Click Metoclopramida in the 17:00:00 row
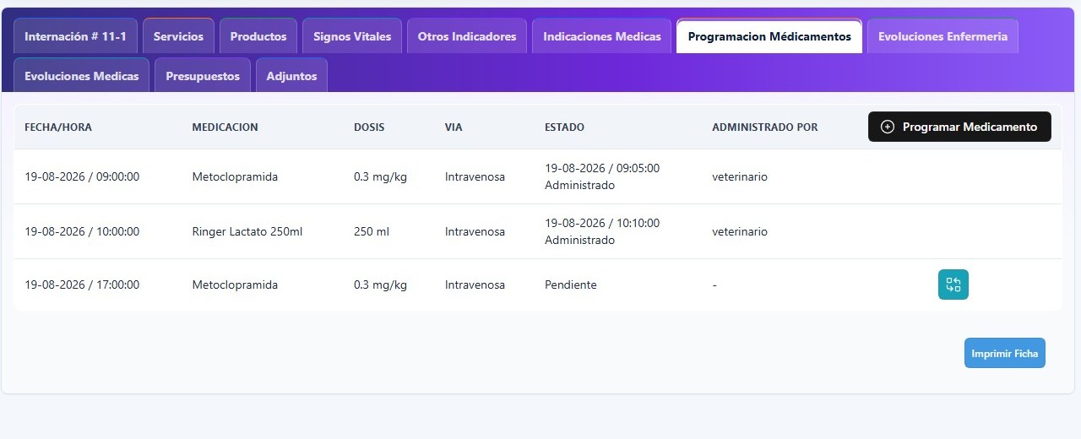The width and height of the screenshot is (1081, 439). [235, 285]
